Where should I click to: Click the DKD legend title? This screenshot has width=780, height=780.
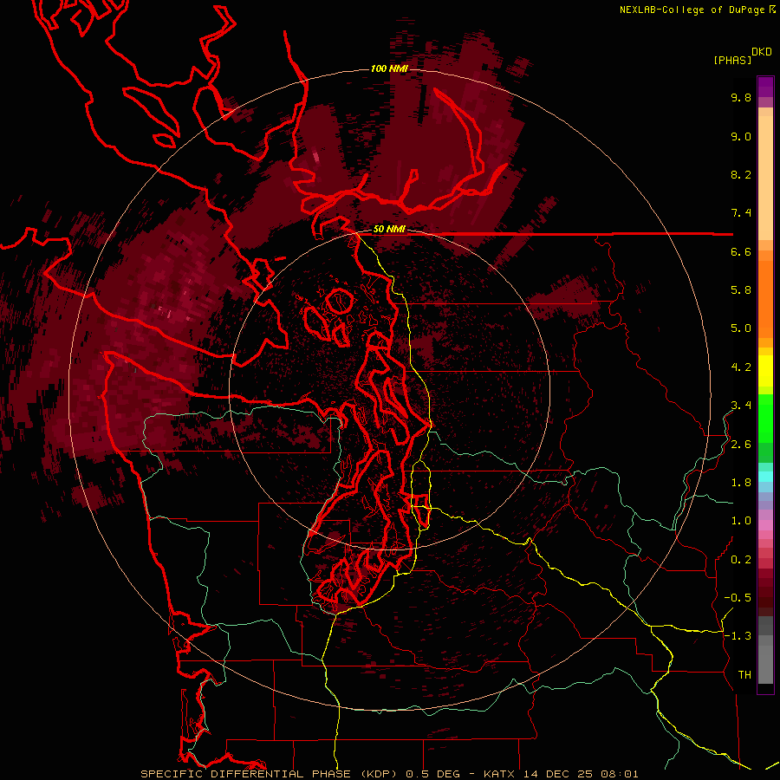762,52
